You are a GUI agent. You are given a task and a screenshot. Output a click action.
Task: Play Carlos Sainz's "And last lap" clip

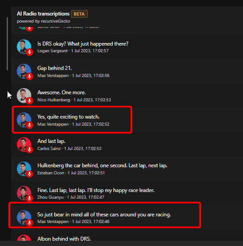pos(30,150)
